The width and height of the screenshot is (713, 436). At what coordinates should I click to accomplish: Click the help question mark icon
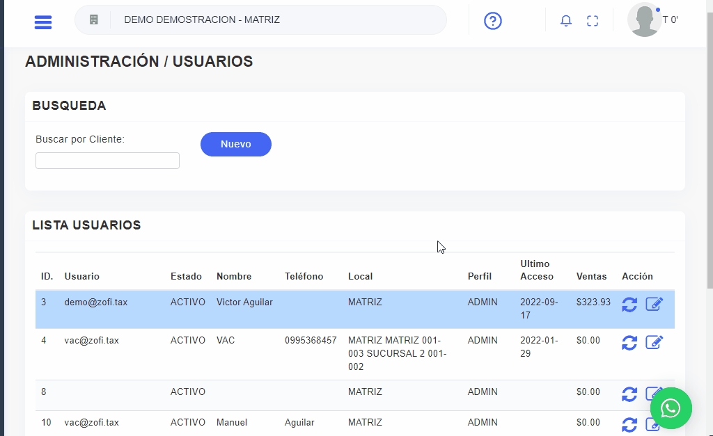tap(493, 21)
